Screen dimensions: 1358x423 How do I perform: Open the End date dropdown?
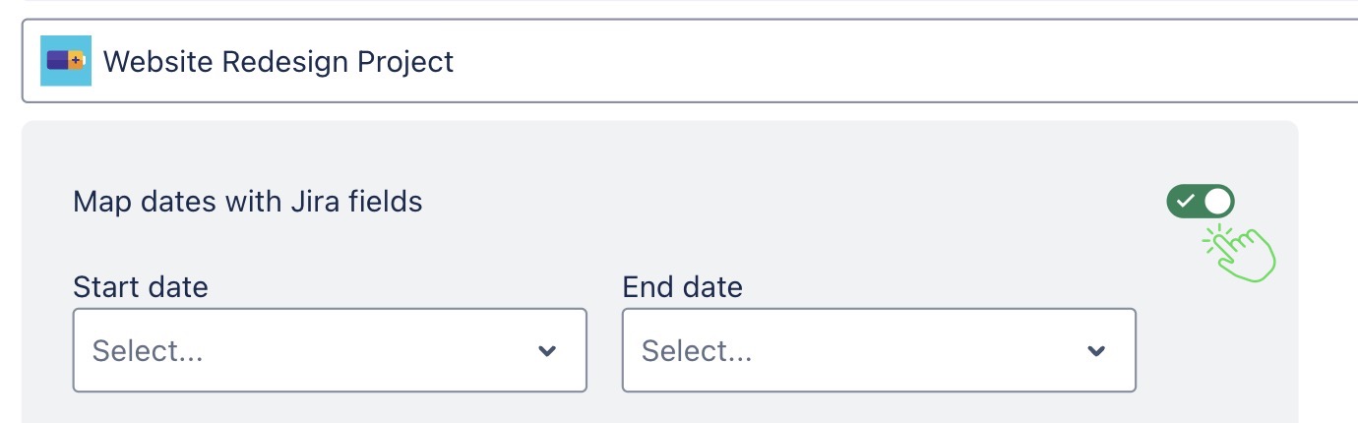click(x=879, y=350)
